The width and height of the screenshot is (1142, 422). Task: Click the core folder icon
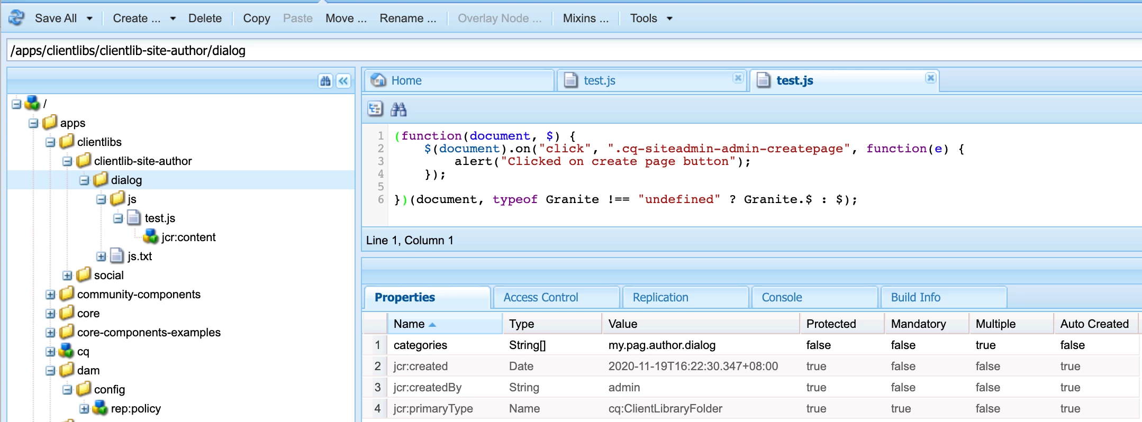tap(67, 313)
